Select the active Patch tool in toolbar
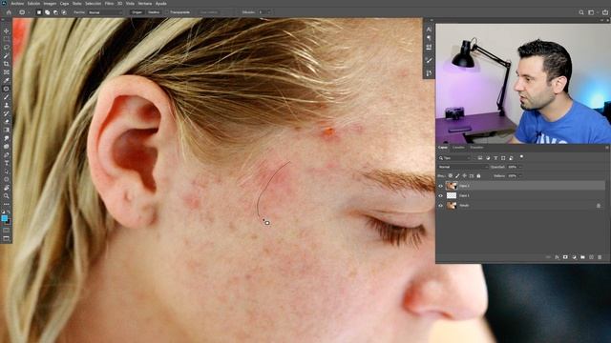This screenshot has width=611, height=343. (7, 89)
